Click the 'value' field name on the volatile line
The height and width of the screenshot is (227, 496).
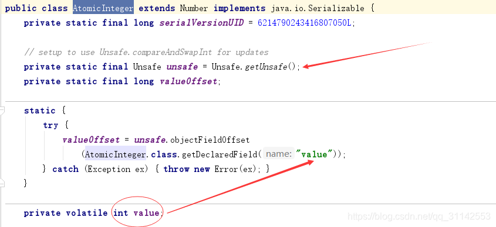pyautogui.click(x=146, y=213)
